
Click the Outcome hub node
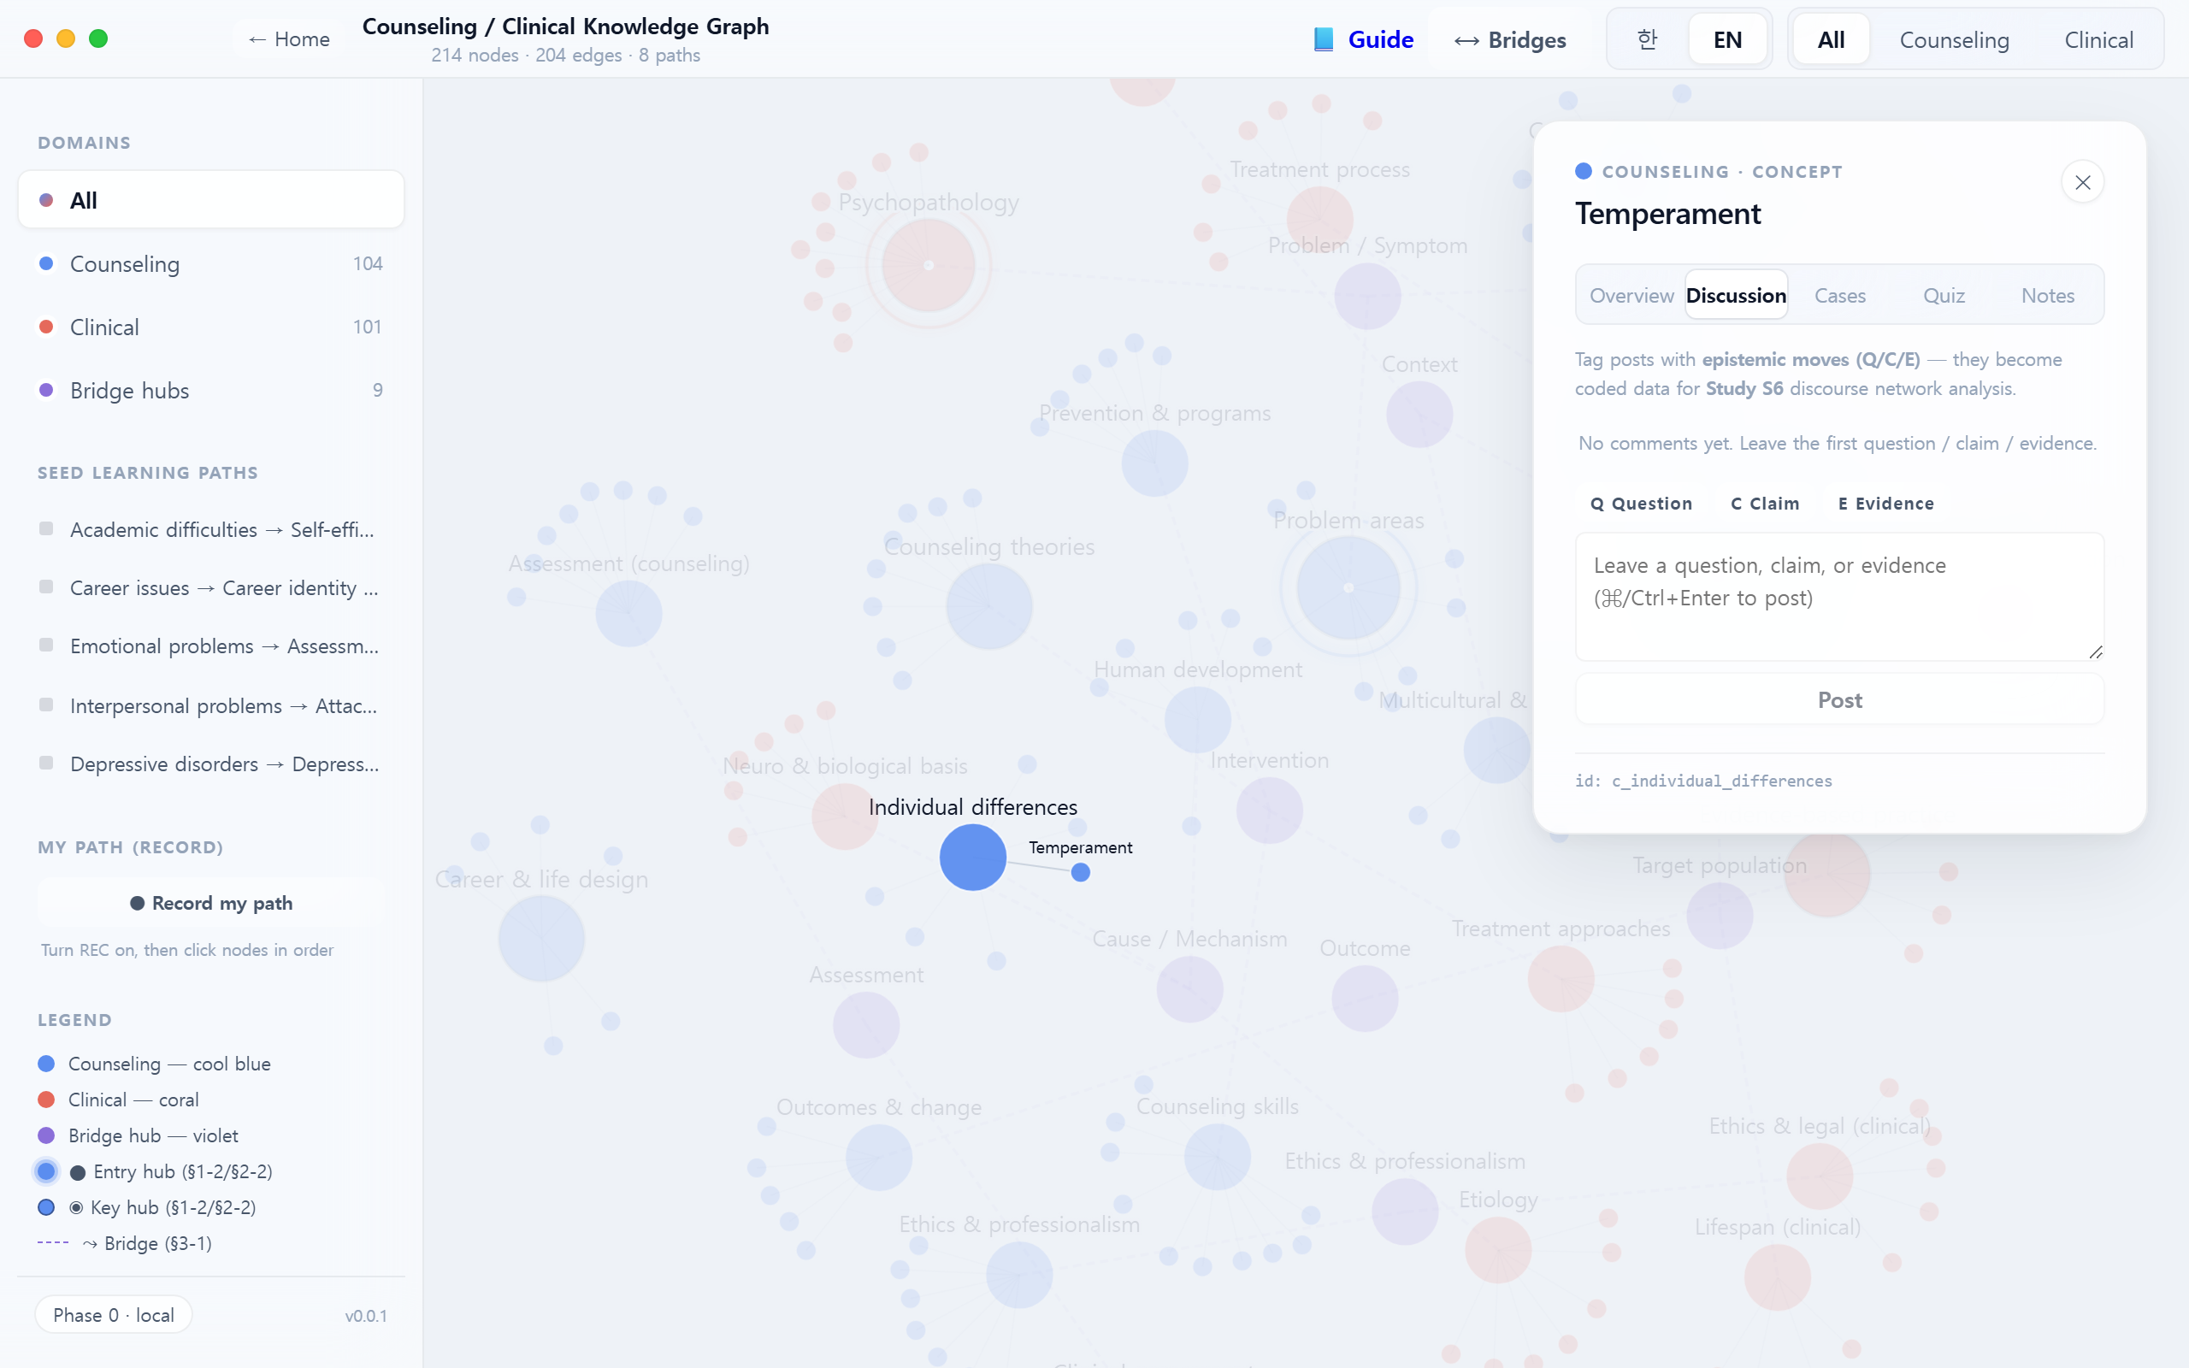coord(1364,999)
